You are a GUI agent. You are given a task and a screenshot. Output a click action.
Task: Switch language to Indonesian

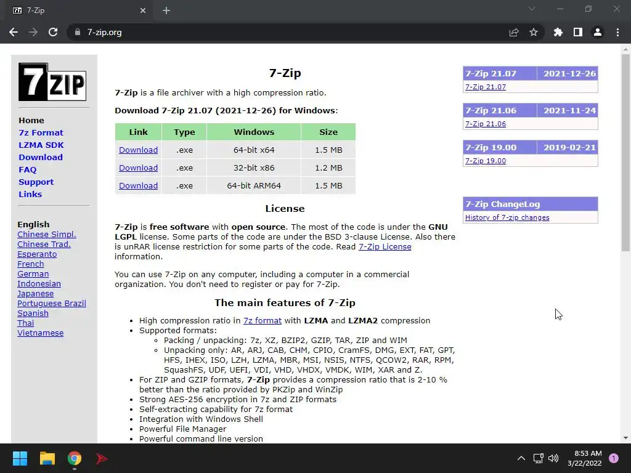39,283
